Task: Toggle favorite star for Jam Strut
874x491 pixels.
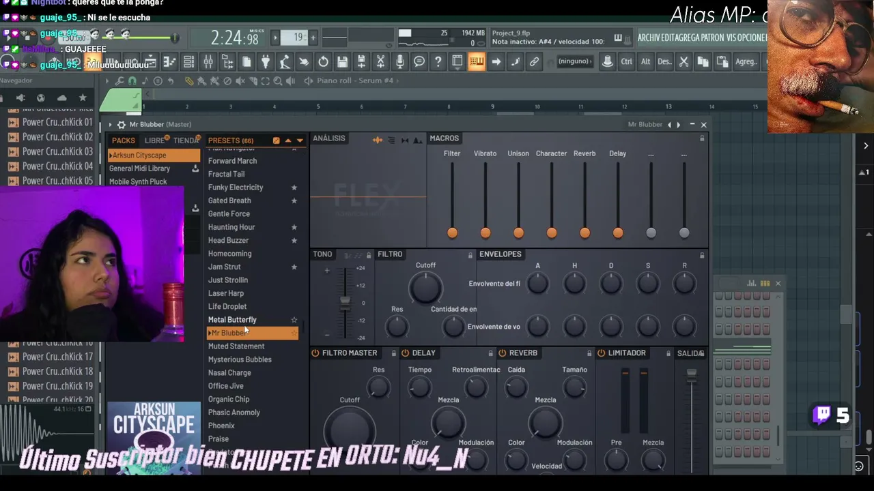Action: pyautogui.click(x=294, y=267)
